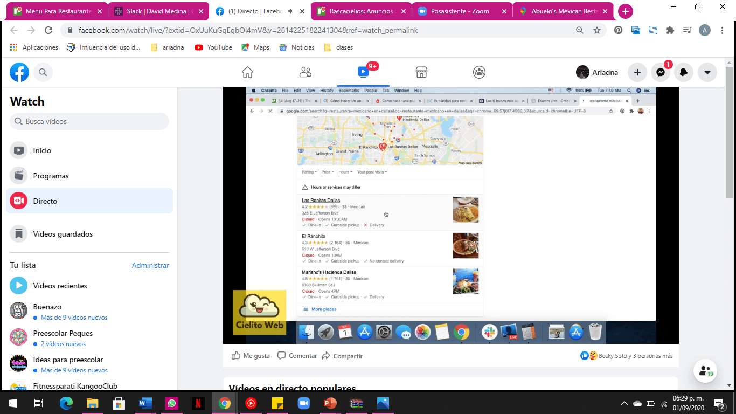Open Buenazo page in list
Screen dimensions: 736x414
tap(89, 312)
